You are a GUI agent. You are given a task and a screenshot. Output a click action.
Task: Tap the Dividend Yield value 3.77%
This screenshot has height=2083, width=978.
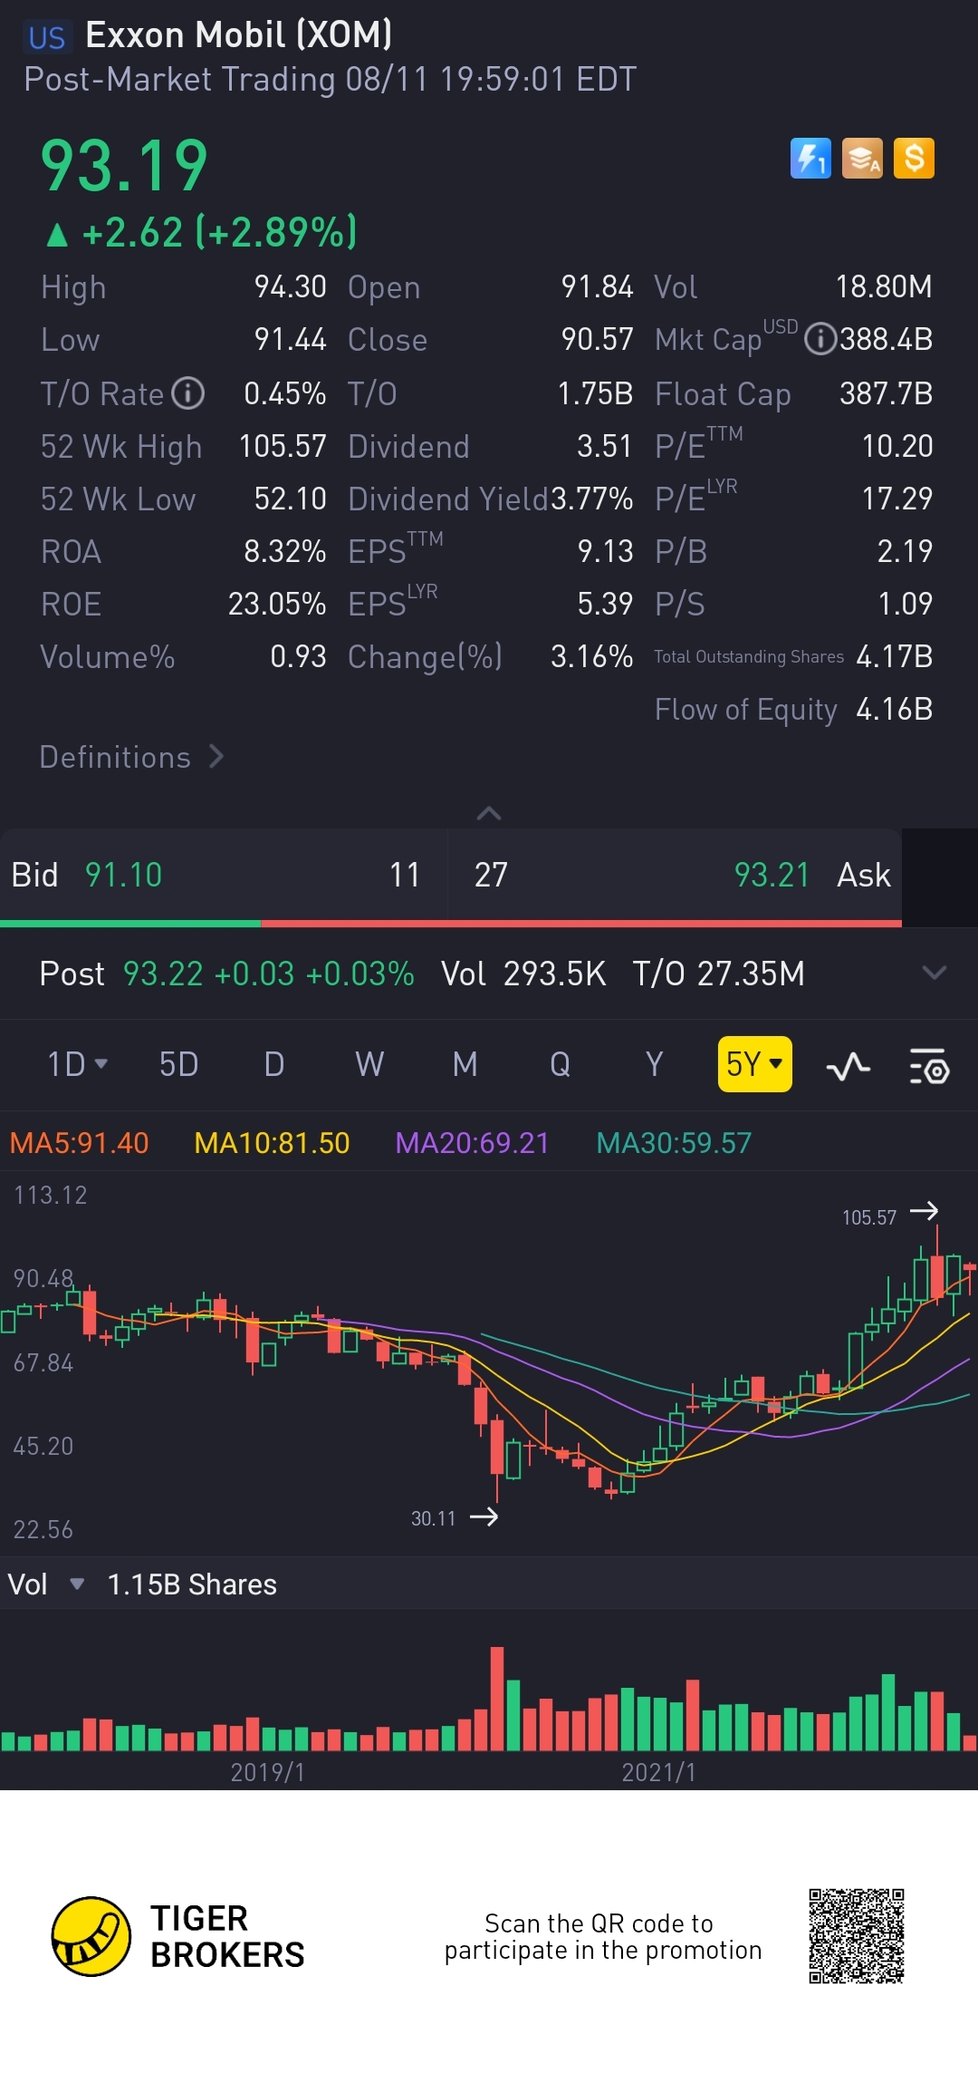[x=591, y=499]
